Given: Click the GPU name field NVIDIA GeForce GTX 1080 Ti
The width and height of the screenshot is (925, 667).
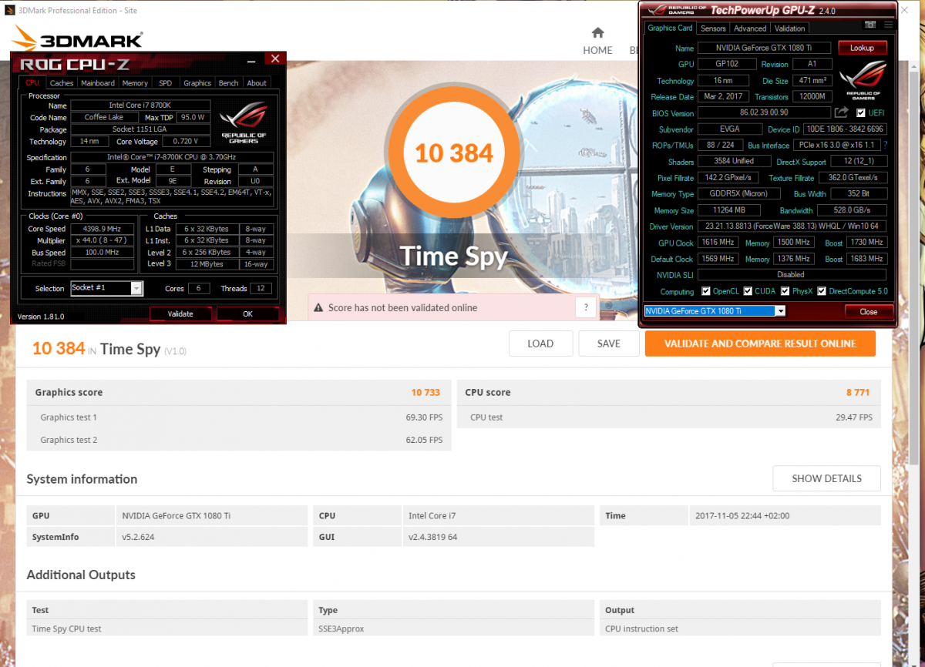Looking at the screenshot, I should click(x=763, y=48).
